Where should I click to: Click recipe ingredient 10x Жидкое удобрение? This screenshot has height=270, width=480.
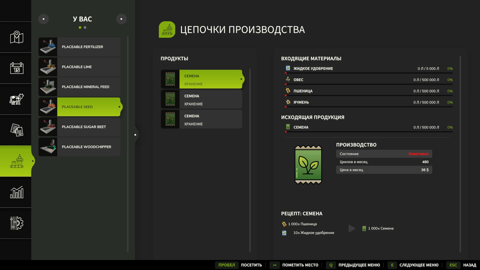click(308, 233)
